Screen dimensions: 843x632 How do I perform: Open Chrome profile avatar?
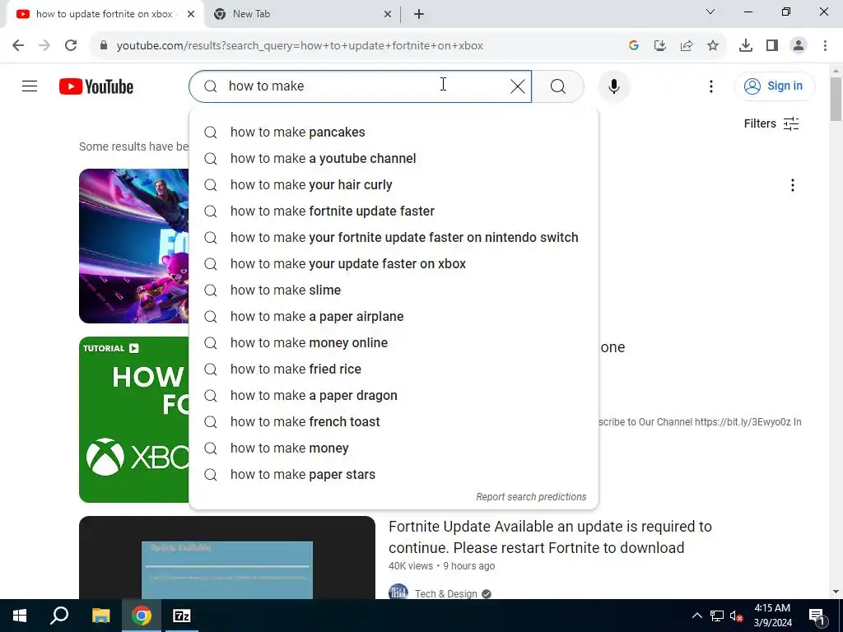pyautogui.click(x=799, y=45)
